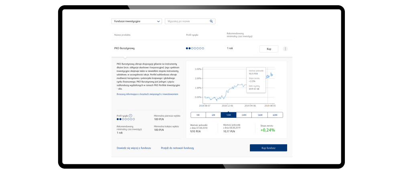Click risk profile dots in PKO Bursztynowy row
Viewport: 401px width, 176px height.
tap(195, 48)
